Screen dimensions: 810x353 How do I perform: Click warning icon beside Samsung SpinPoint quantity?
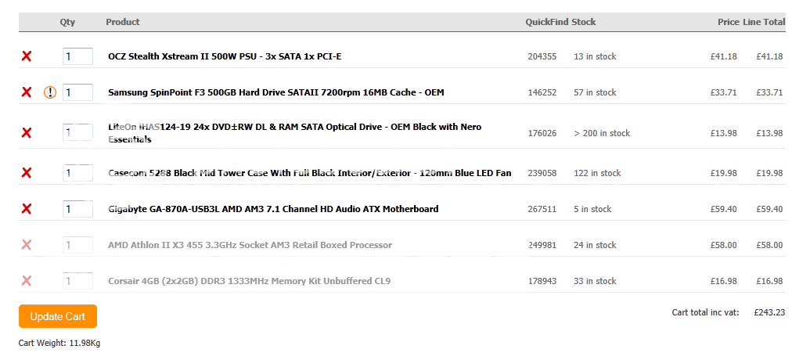[x=50, y=92]
